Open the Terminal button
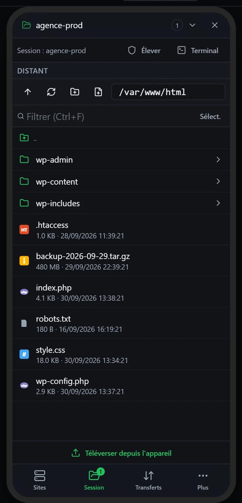The image size is (242, 503). point(198,50)
